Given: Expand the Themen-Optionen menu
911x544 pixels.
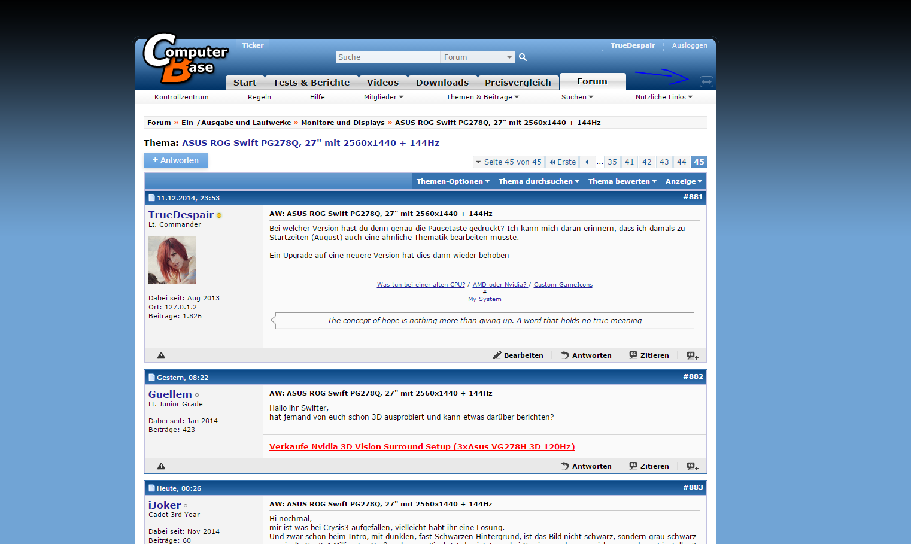Looking at the screenshot, I should [453, 181].
